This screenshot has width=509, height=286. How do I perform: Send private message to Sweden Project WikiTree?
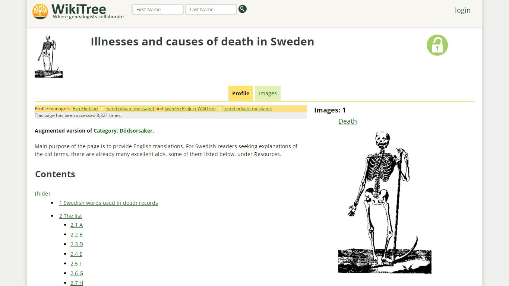click(x=248, y=109)
